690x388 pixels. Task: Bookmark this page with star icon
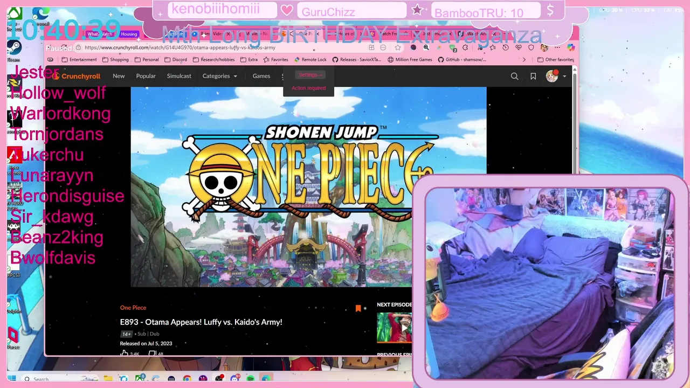pos(397,47)
